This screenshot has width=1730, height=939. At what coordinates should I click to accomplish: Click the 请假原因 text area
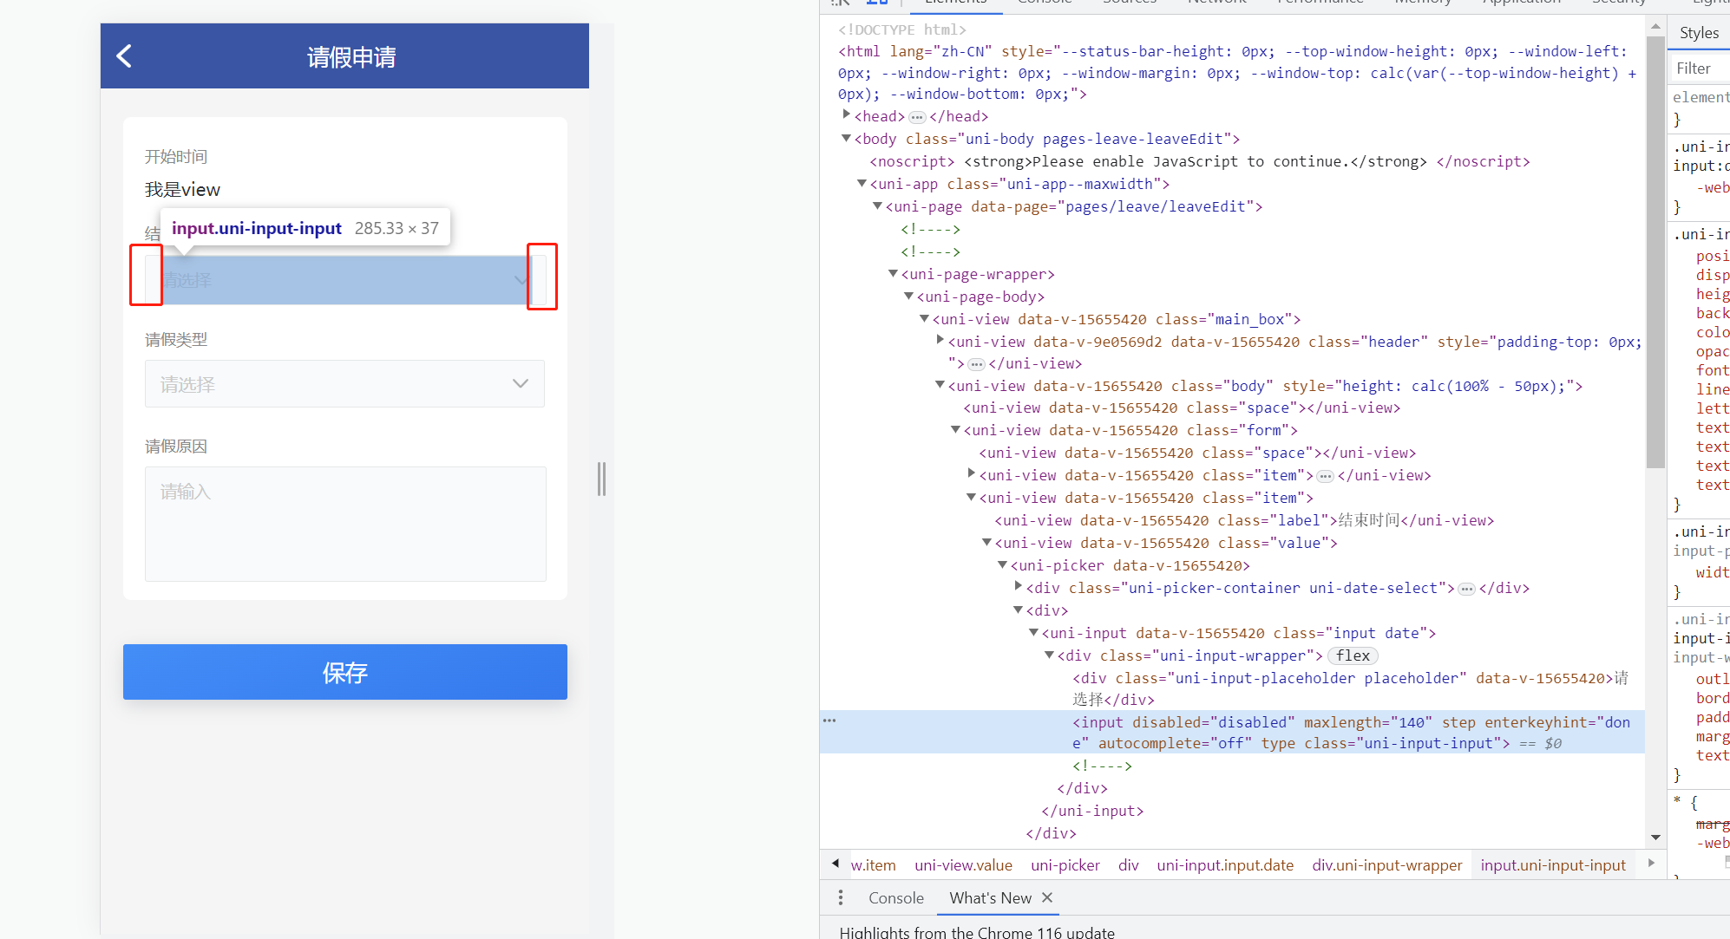coord(345,524)
